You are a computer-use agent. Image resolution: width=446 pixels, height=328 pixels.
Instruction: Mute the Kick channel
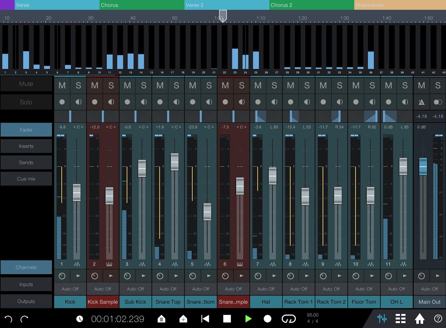pos(62,85)
